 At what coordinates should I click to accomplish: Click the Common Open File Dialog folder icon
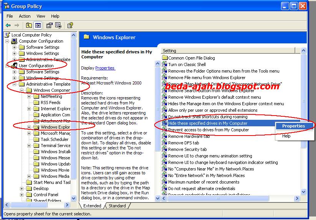pyautogui.click(x=165, y=58)
